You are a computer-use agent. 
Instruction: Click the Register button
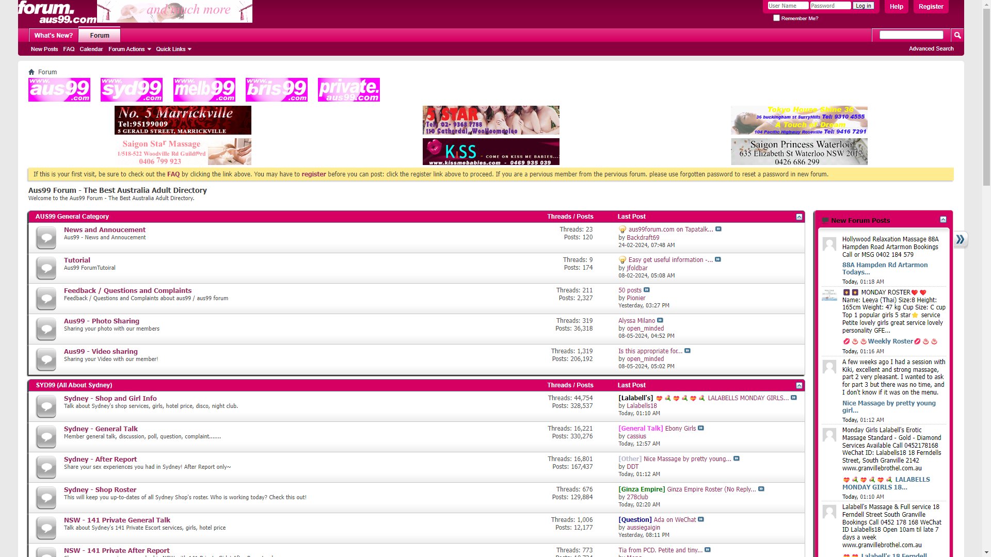(931, 6)
